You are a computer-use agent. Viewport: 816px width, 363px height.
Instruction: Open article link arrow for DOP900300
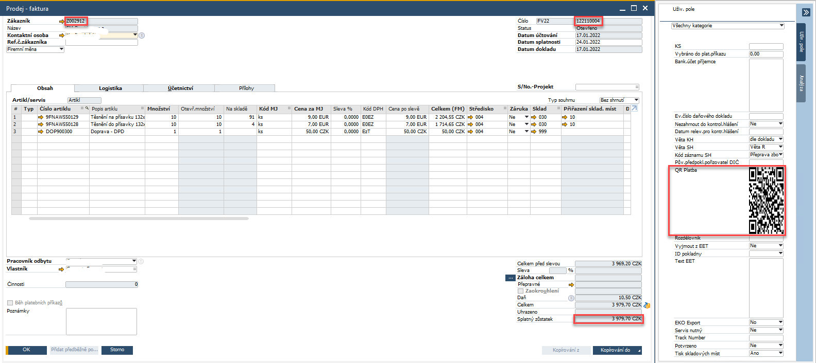coord(41,132)
